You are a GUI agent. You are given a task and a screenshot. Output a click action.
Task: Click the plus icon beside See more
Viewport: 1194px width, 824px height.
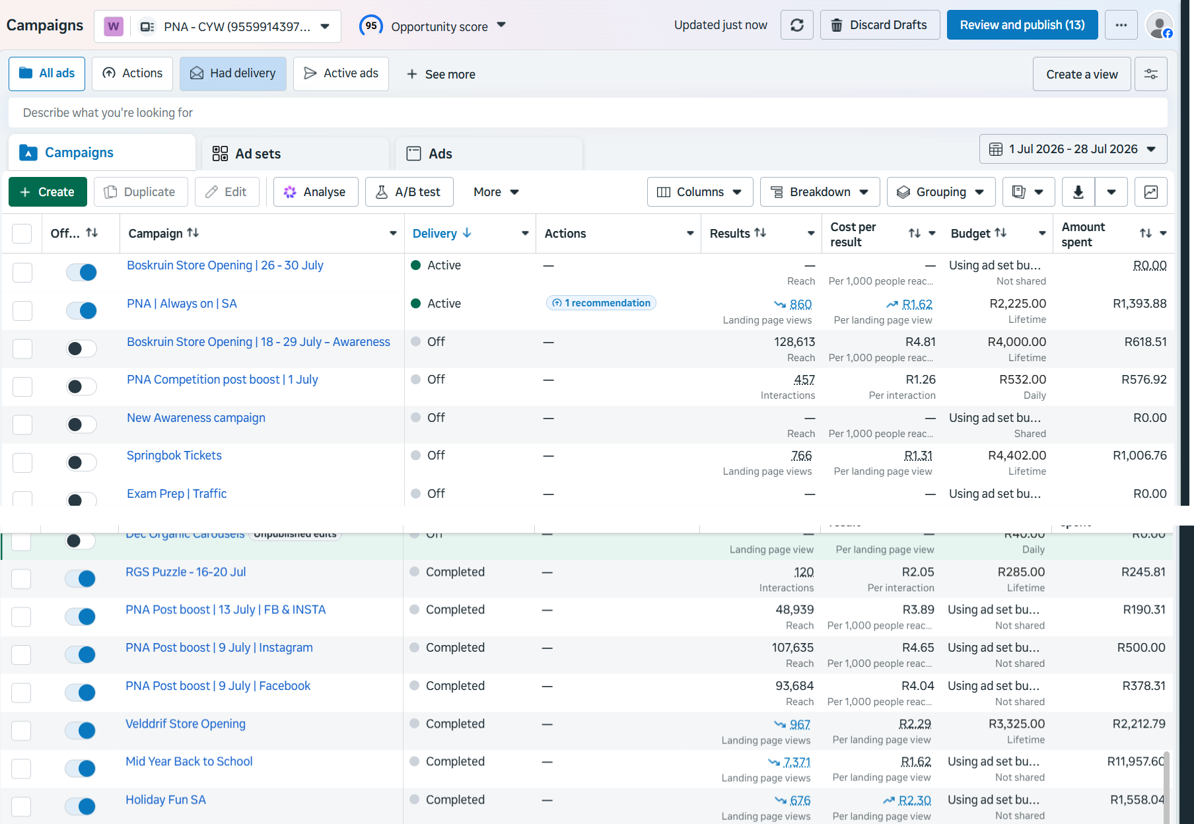click(x=412, y=74)
